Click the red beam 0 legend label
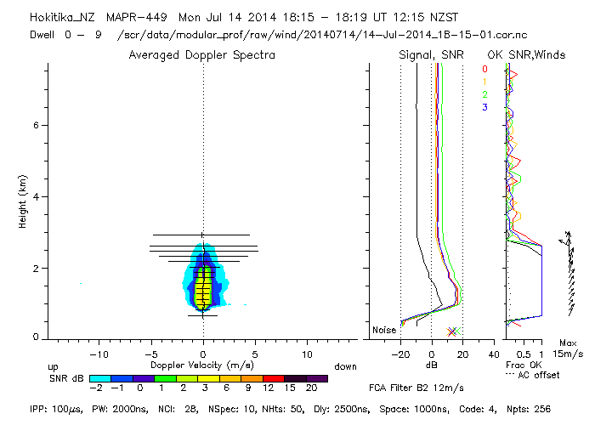 tap(484, 69)
